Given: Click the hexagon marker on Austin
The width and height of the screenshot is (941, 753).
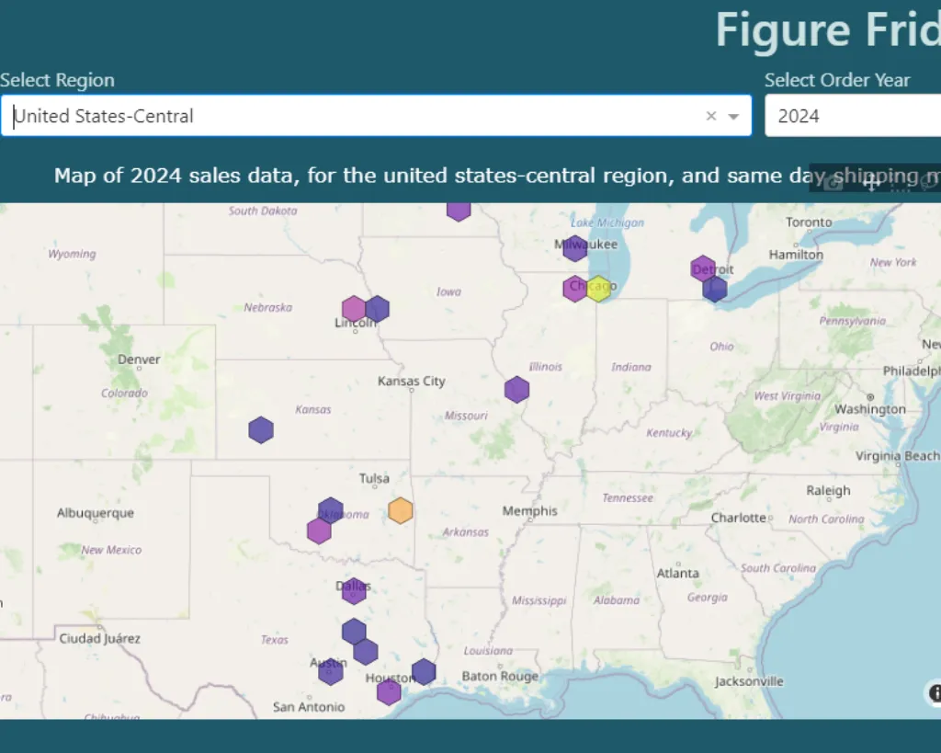Looking at the screenshot, I should (x=331, y=672).
